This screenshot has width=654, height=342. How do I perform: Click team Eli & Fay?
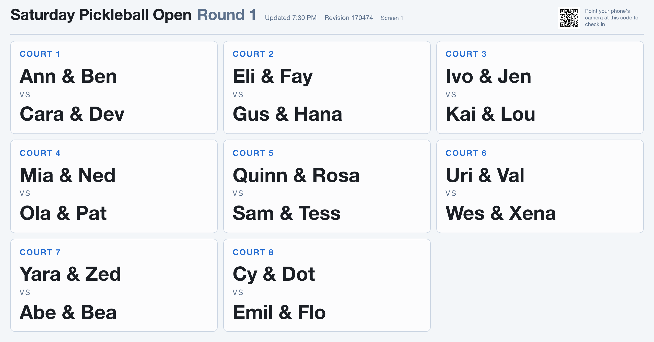point(273,76)
